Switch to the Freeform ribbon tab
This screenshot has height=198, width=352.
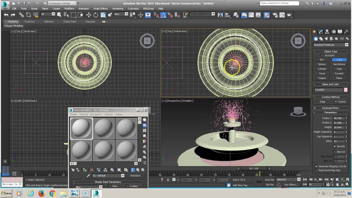click(29, 21)
